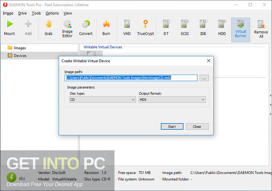
Task: Open the Image menu
Action: click(x=8, y=13)
